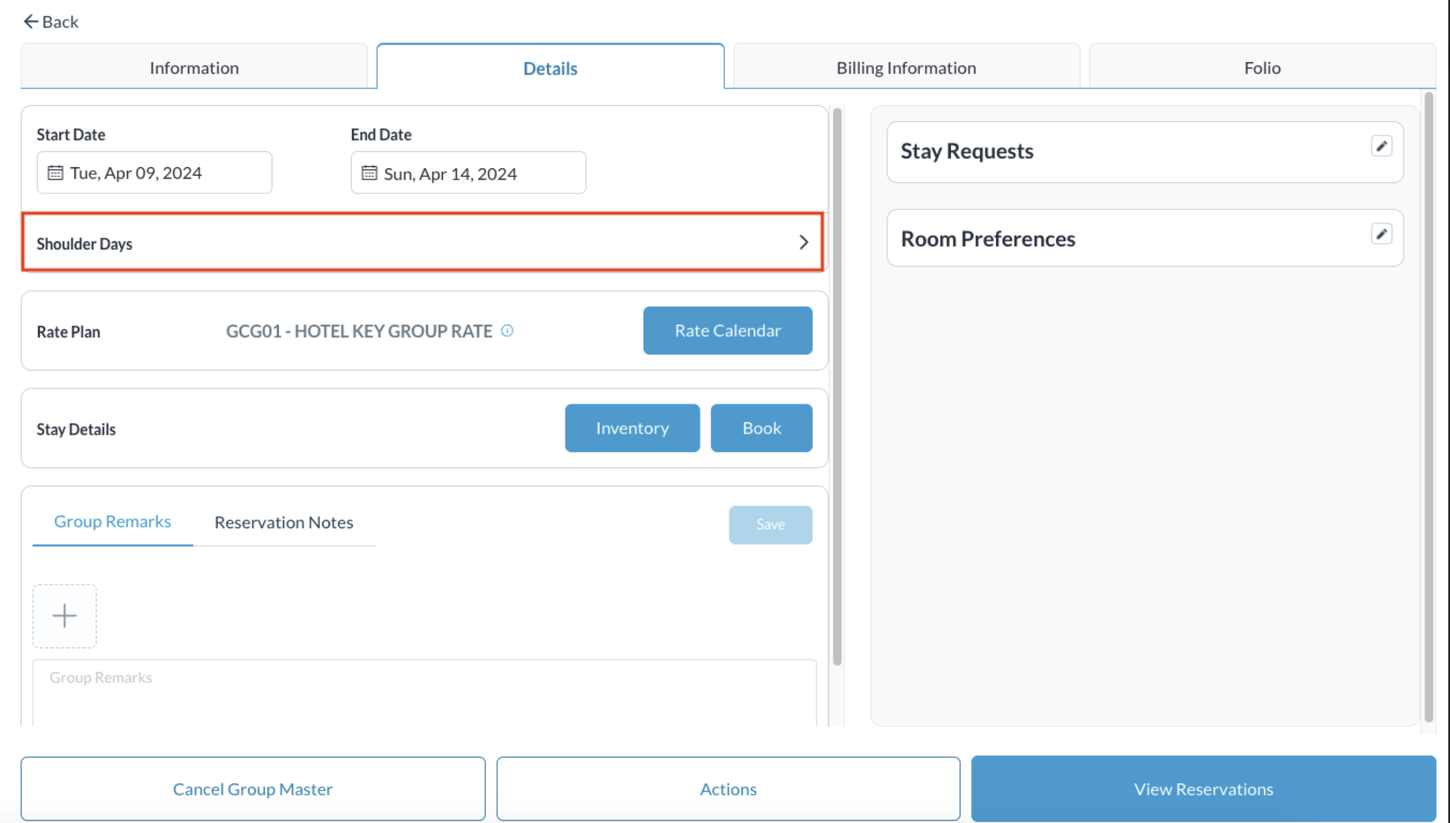This screenshot has width=1450, height=823.
Task: Click the Rate Plan info icon
Action: (x=507, y=331)
